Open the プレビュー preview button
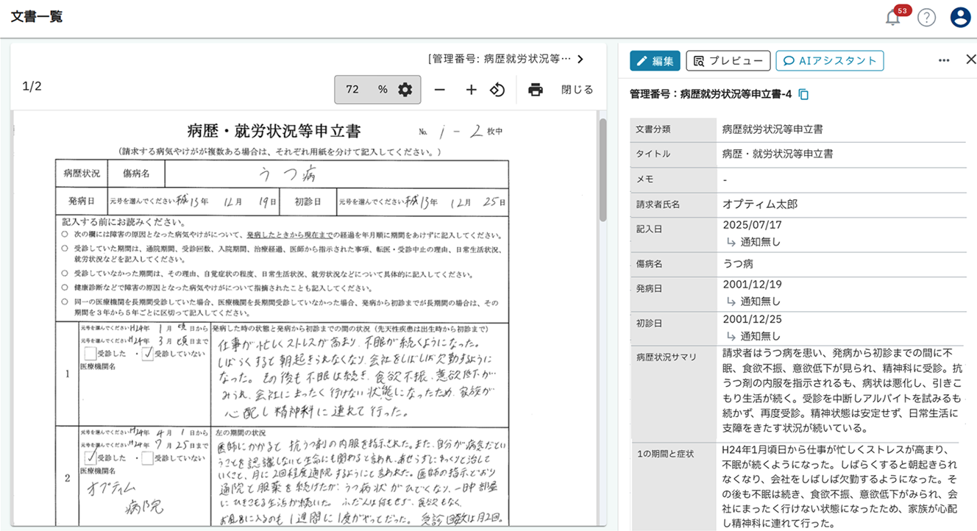 (x=728, y=61)
